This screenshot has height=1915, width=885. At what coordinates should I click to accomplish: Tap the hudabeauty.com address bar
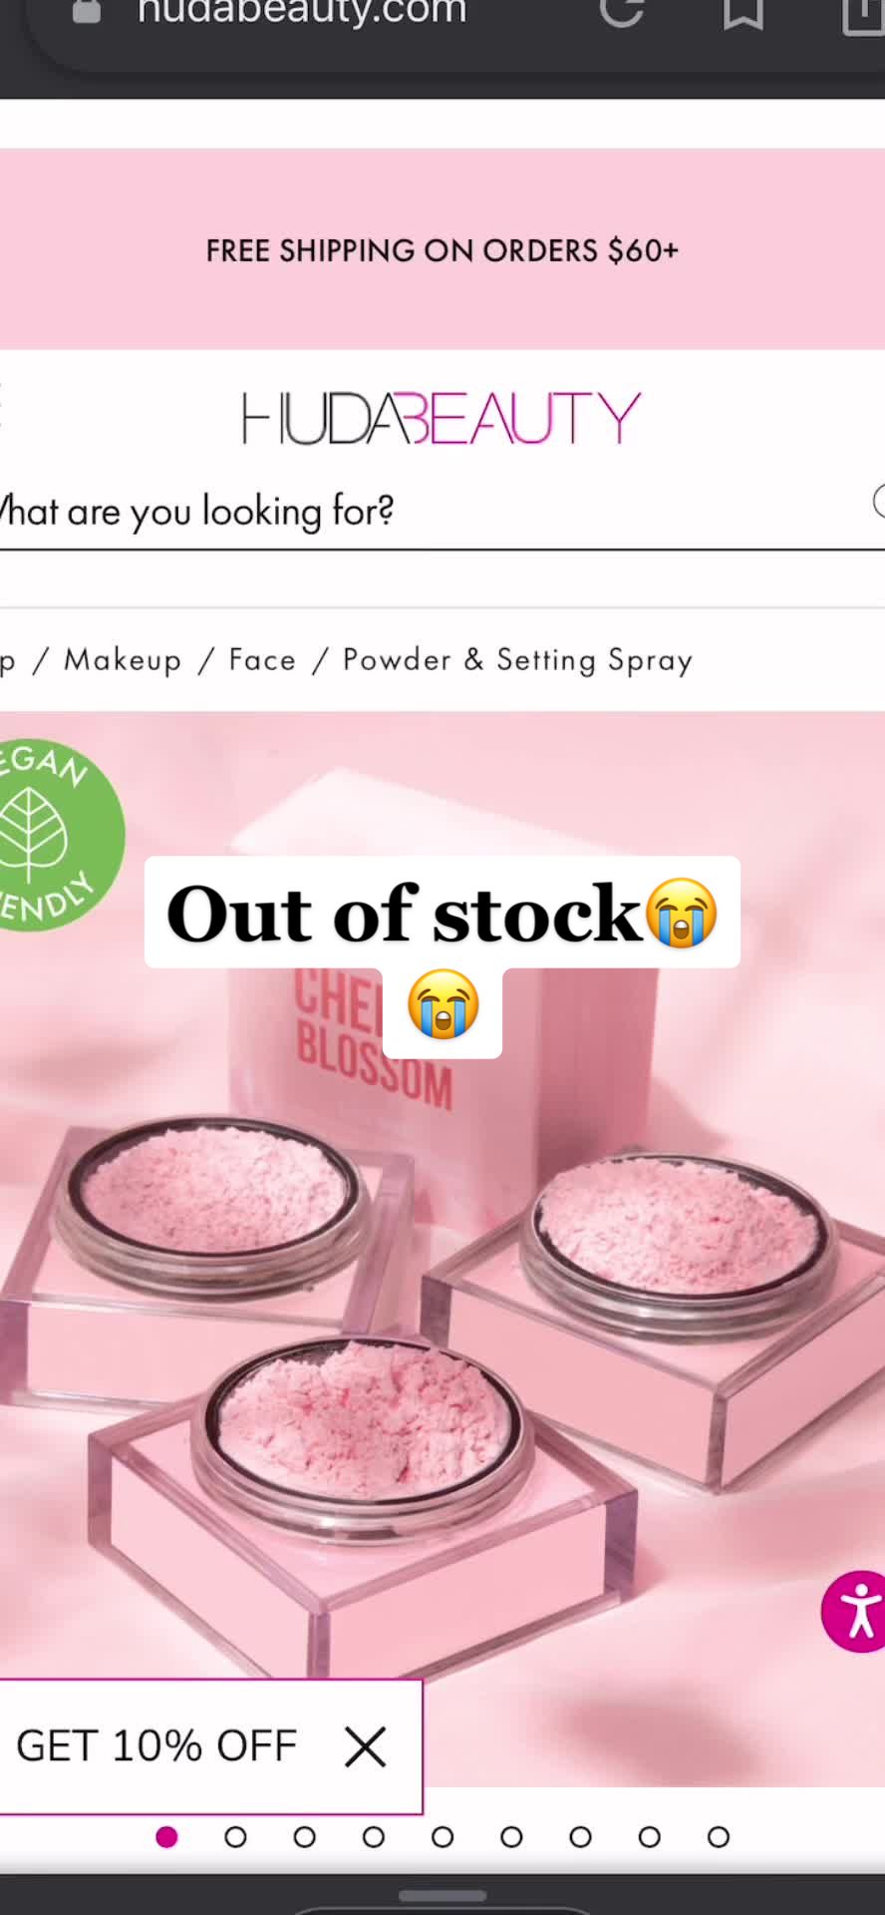coord(302,12)
